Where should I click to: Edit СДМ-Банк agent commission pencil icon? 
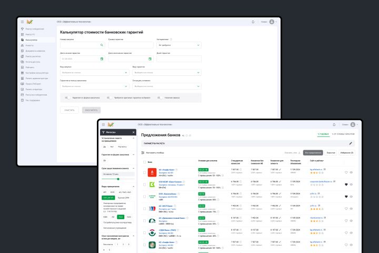(x=280, y=230)
